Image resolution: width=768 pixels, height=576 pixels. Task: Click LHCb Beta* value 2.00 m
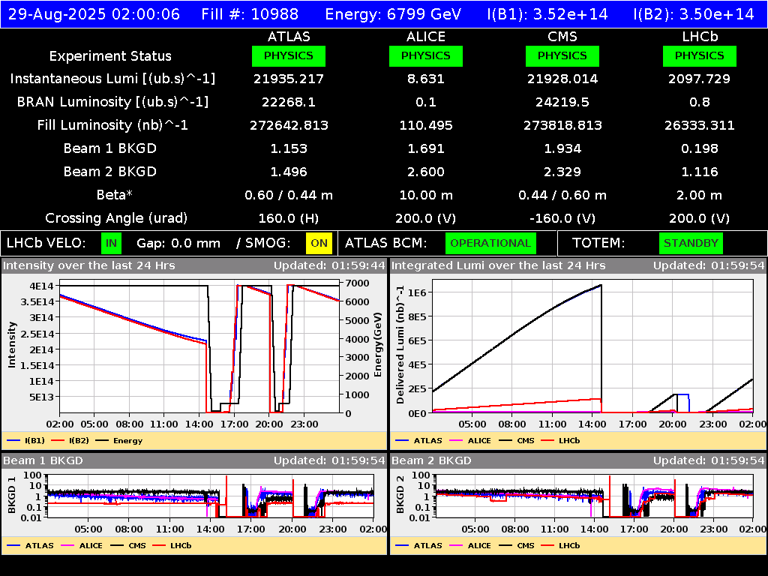[700, 195]
